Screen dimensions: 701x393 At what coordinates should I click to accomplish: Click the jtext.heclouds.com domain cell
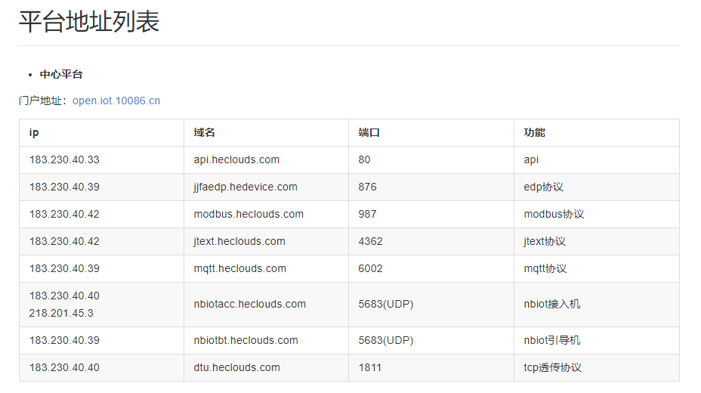pos(239,241)
